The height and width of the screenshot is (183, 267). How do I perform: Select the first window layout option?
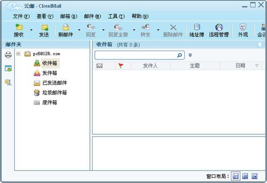[236, 176]
